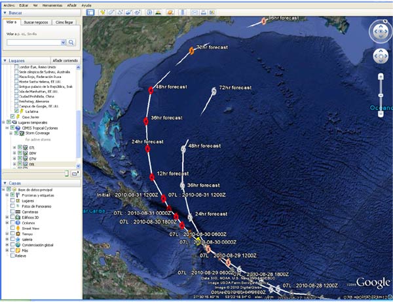The image size is (393, 302).
Task: Select the Ciudad Prohibida, China list row
Action: (36, 96)
